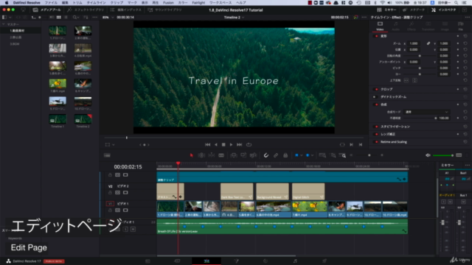This screenshot has height=265, width=472.
Task: Adjust the opacity slider in Inspector
Action: [x=420, y=118]
